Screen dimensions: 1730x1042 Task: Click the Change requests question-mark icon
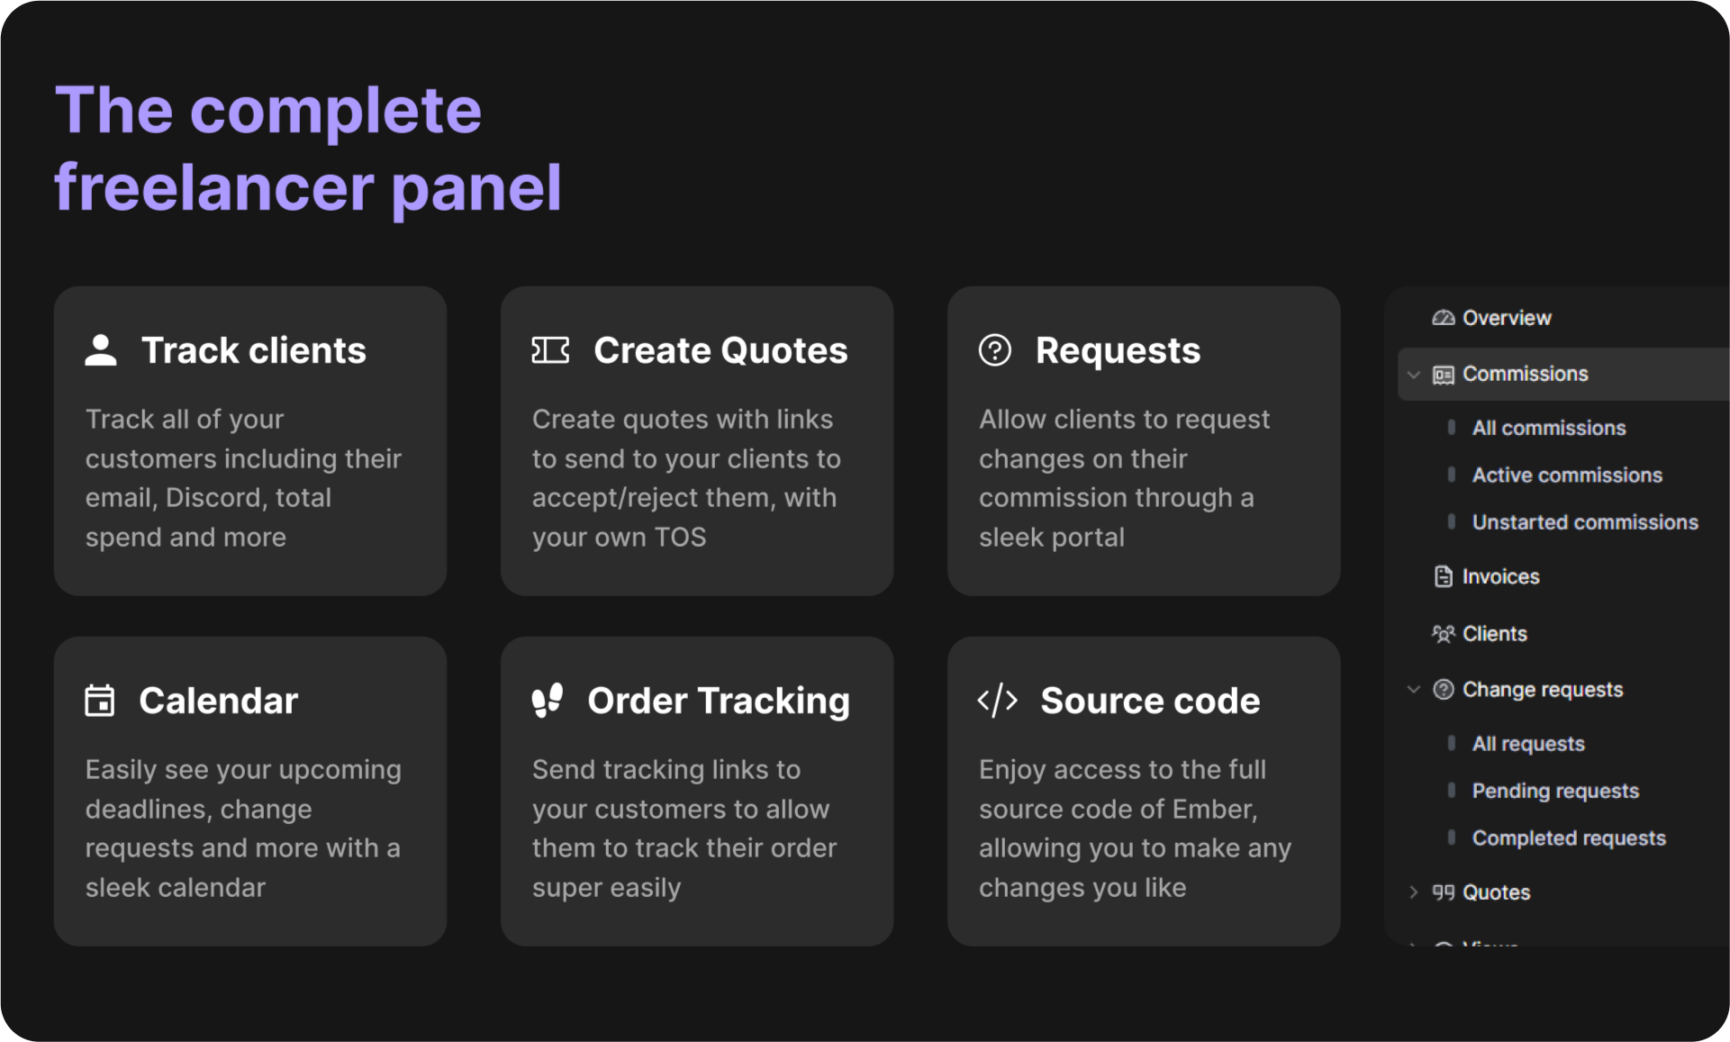tap(1443, 690)
